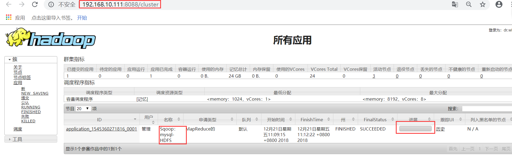
Task: Click the 搜索 search input field
Action: coord(487,109)
